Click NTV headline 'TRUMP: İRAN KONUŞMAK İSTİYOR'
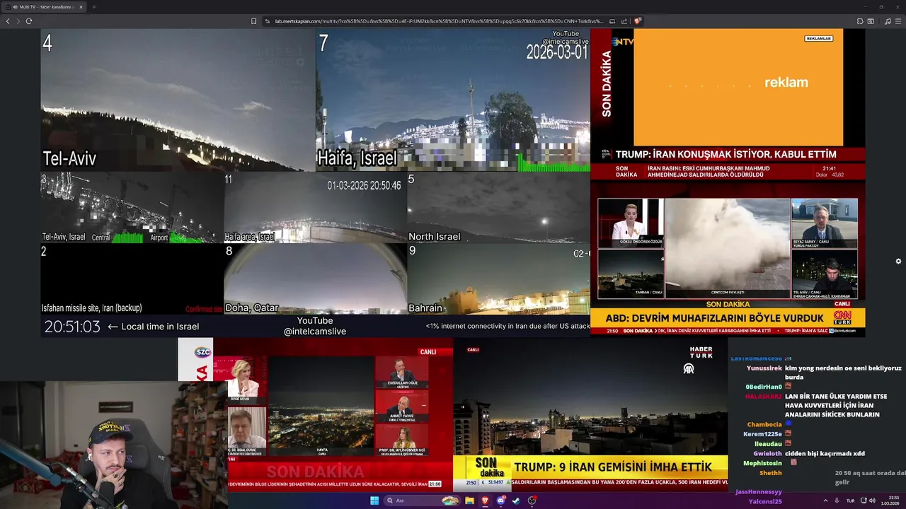906x509 pixels. (726, 154)
